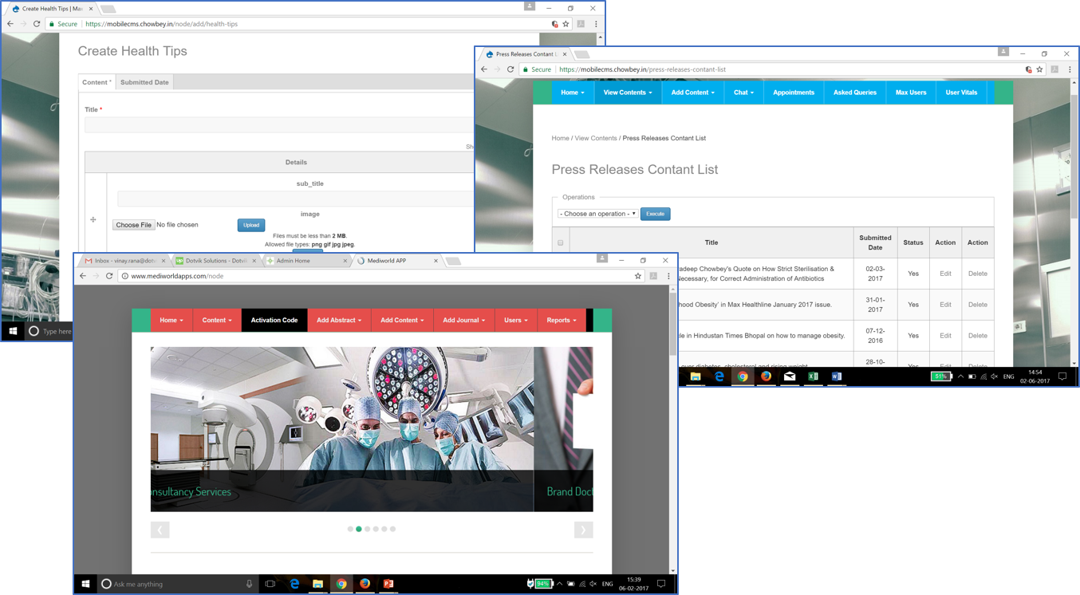The height and width of the screenshot is (595, 1080).
Task: Go back in Press Releases window
Action: click(483, 69)
